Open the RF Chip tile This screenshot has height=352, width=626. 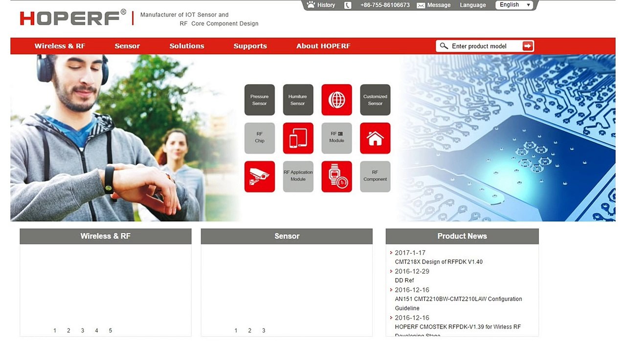coord(260,138)
